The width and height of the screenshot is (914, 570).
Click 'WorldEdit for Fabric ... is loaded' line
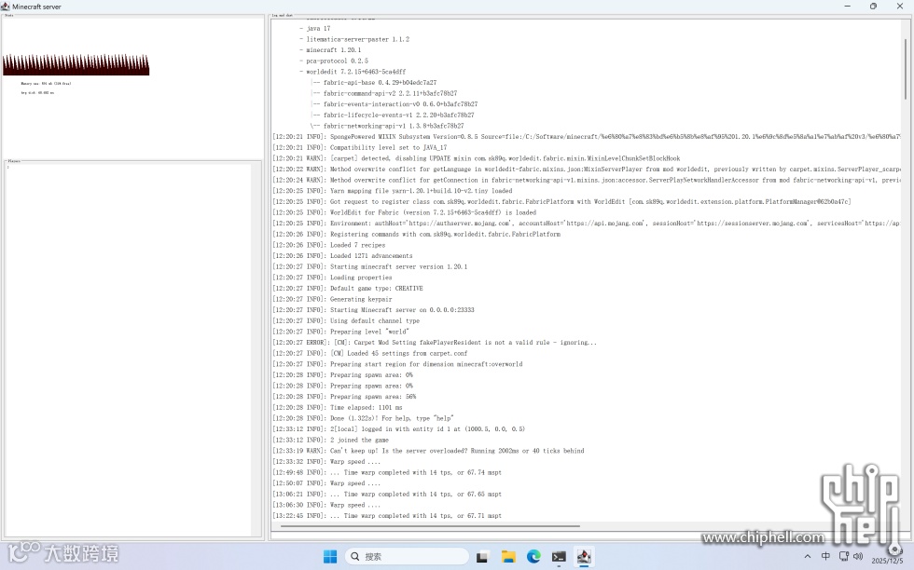pos(404,212)
